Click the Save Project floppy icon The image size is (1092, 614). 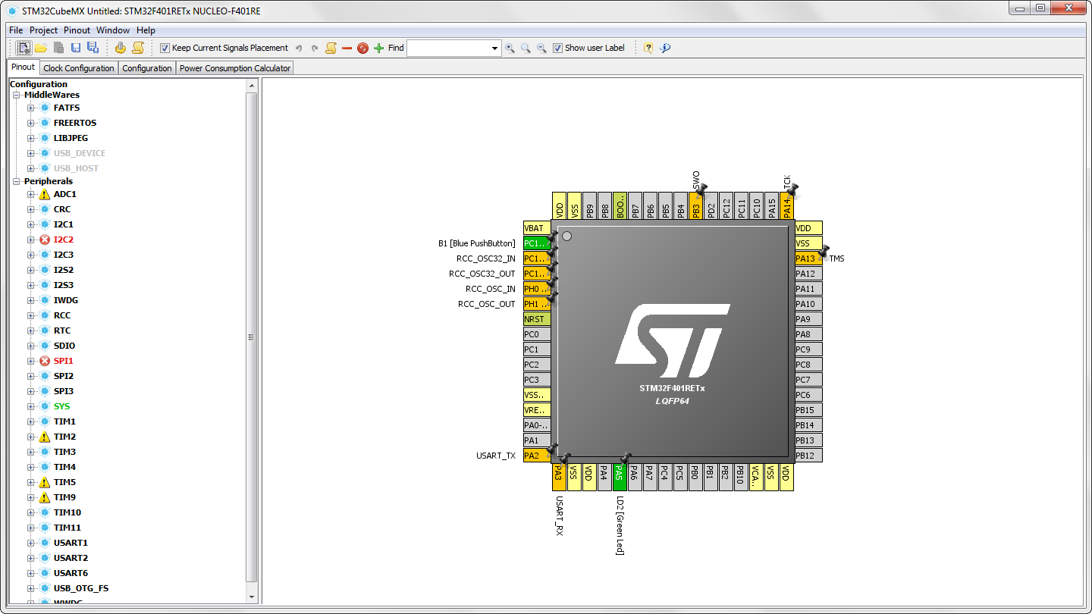pyautogui.click(x=76, y=48)
